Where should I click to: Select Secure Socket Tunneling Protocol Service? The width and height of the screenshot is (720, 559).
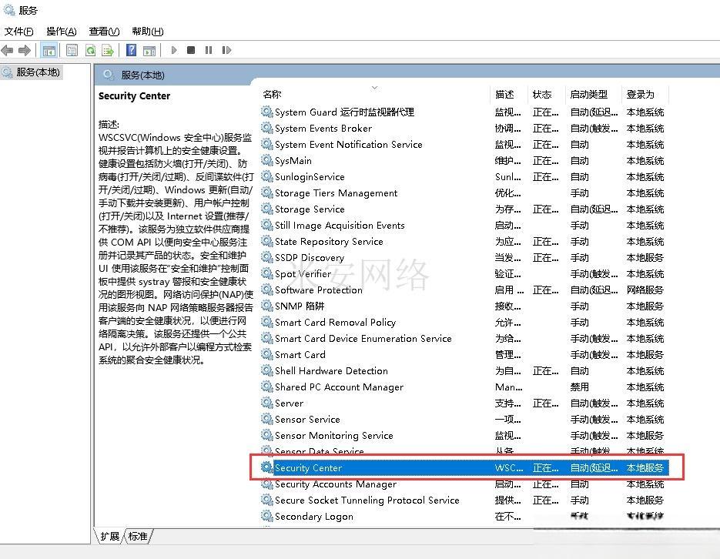(x=367, y=500)
